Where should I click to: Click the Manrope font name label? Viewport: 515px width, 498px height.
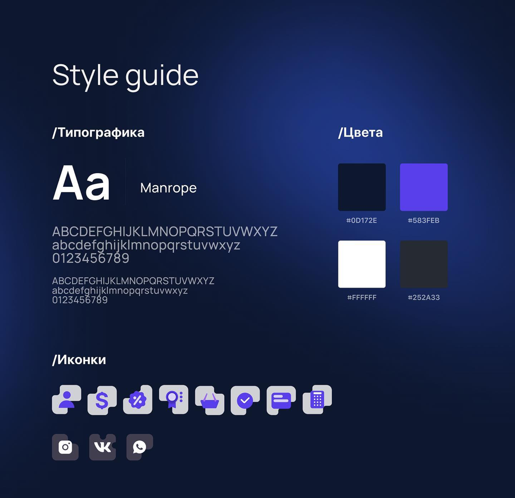[168, 188]
